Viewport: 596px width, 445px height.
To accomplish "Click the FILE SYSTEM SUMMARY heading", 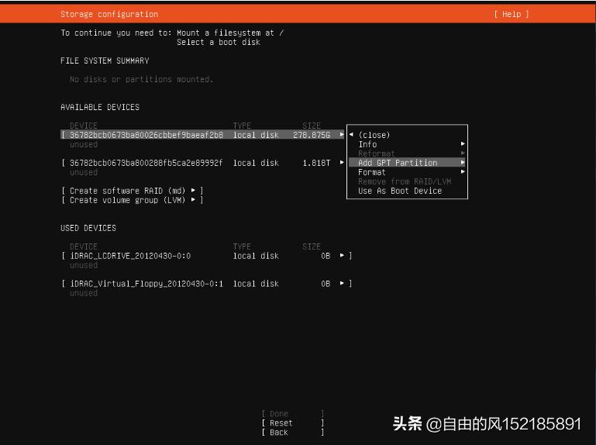I will point(105,60).
